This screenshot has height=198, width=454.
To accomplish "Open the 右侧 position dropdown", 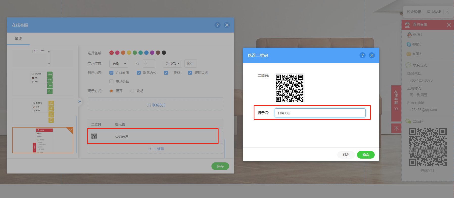I will tap(119, 64).
